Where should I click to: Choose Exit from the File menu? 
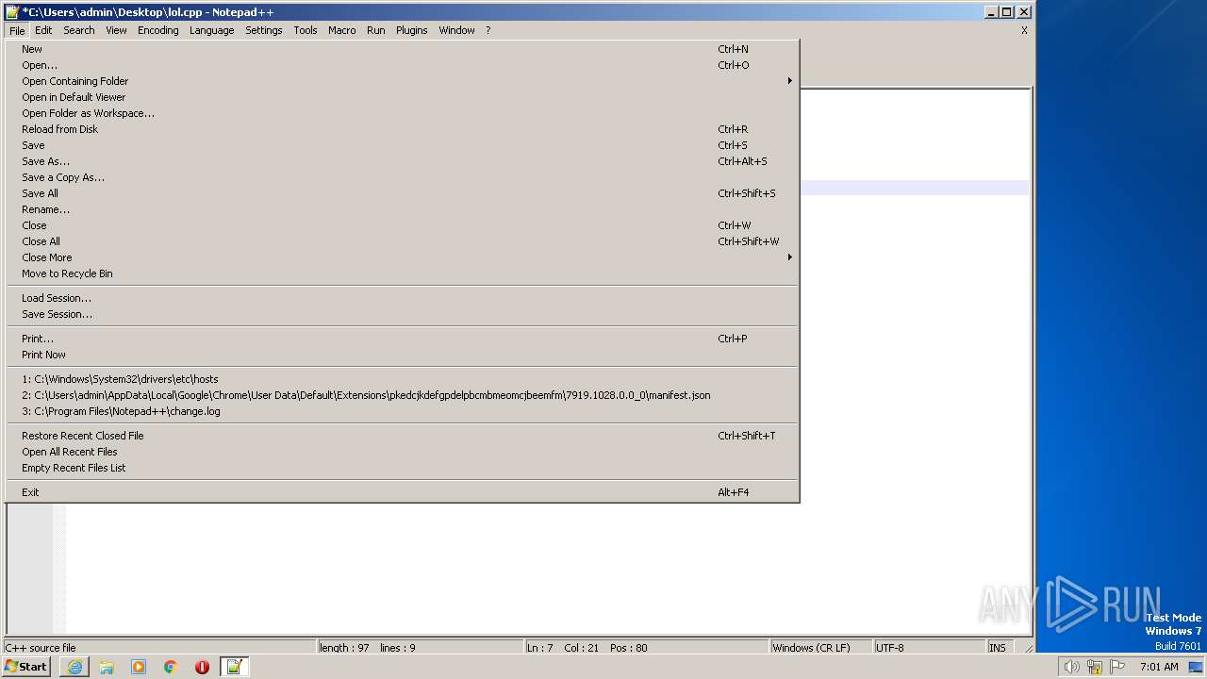click(403, 492)
